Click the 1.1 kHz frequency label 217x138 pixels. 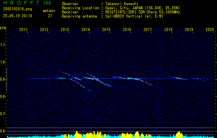[3, 45]
